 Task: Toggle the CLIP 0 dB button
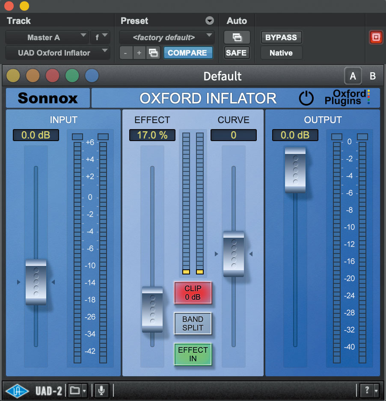[193, 292]
